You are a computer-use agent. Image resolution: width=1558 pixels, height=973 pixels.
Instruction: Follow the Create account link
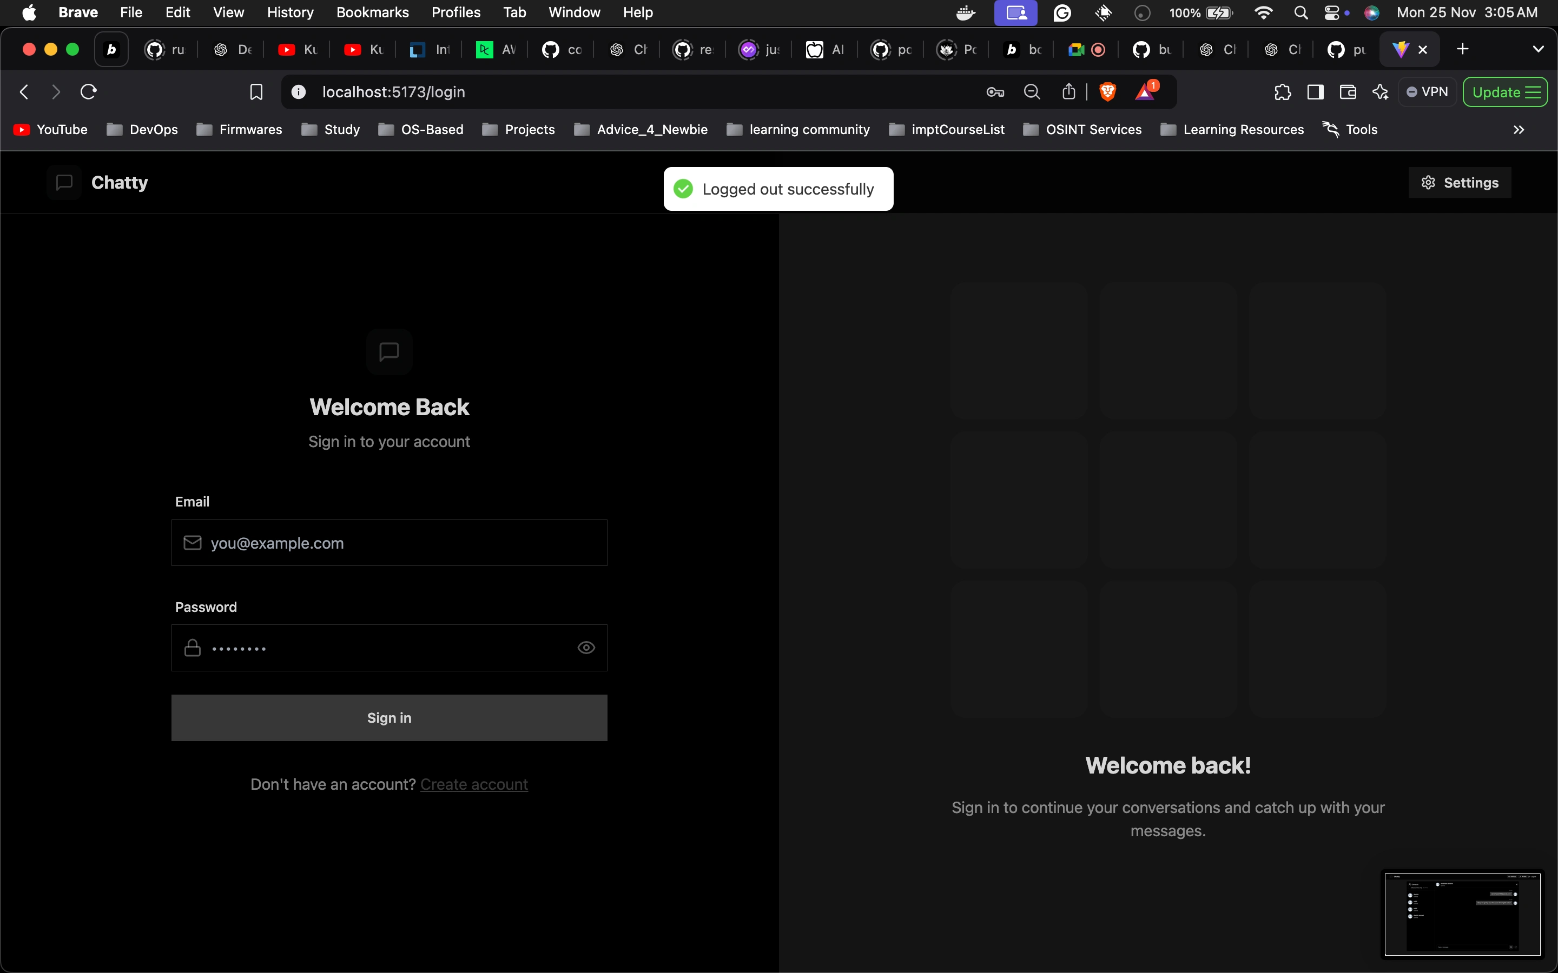474,784
